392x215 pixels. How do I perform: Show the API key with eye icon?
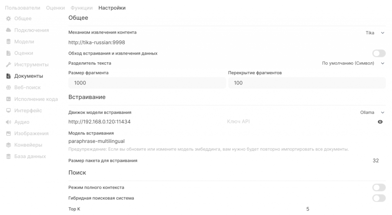[380, 122]
